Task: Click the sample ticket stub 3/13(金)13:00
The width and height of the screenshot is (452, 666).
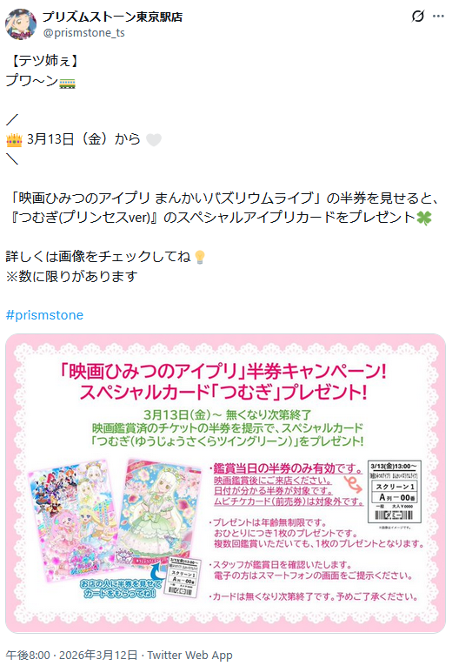Action: click(395, 491)
